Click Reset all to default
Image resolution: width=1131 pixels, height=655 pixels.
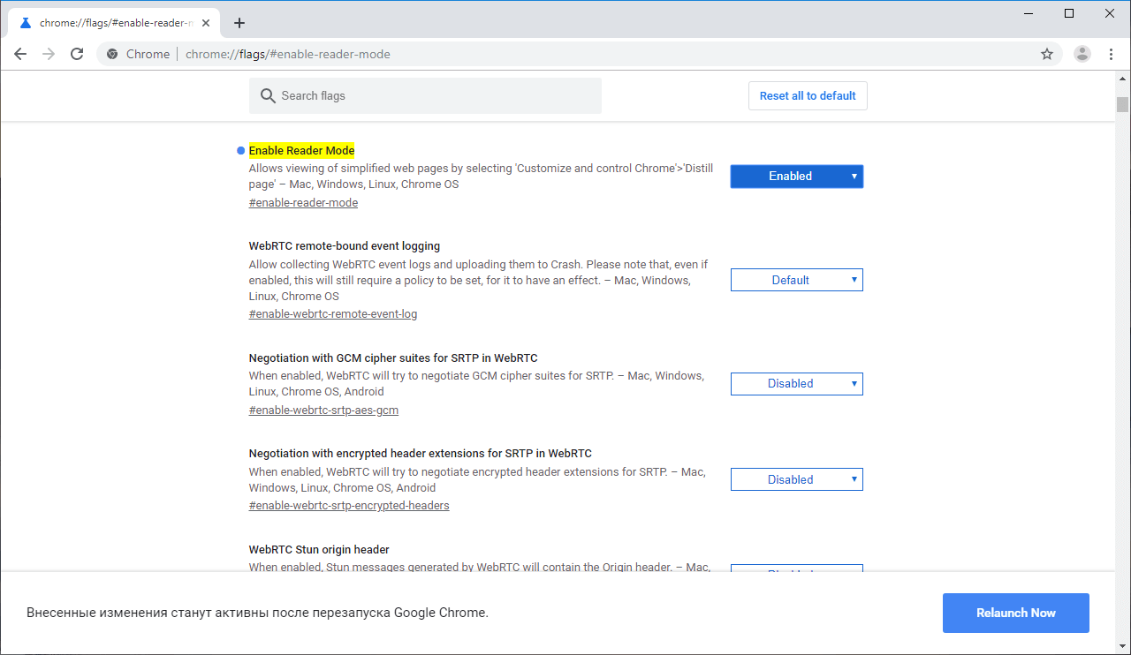pos(807,95)
